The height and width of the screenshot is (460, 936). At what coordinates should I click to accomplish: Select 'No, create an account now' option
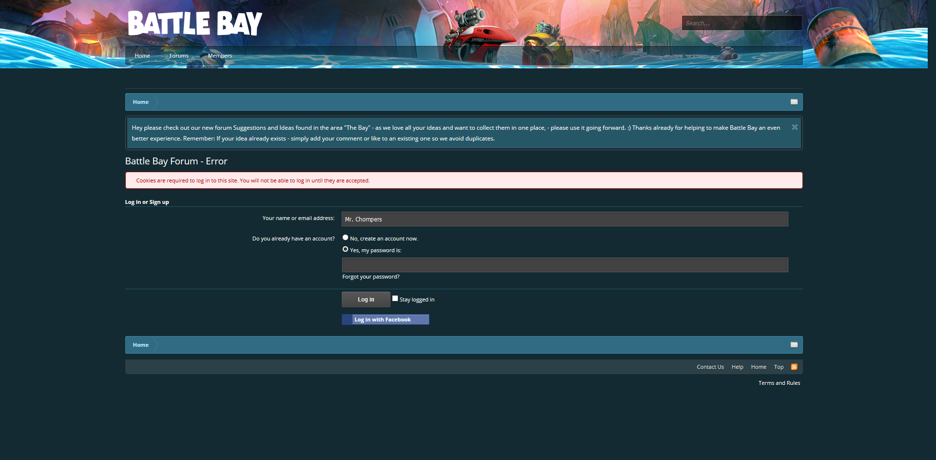pos(345,238)
